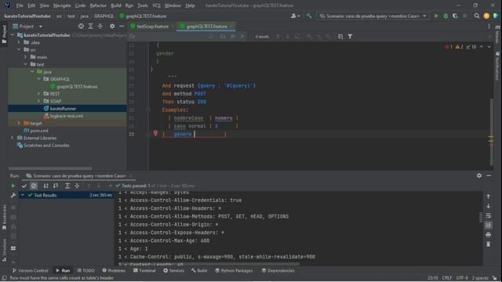This screenshot has height=282, width=502.
Task: Expand all icon in Project panel header
Action: [91, 26]
